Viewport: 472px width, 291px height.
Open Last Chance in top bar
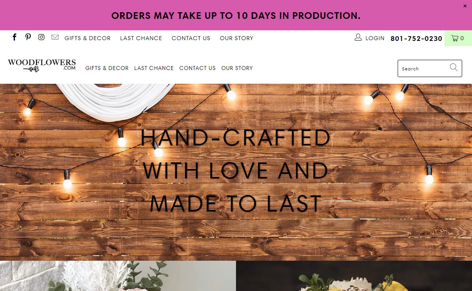(141, 38)
